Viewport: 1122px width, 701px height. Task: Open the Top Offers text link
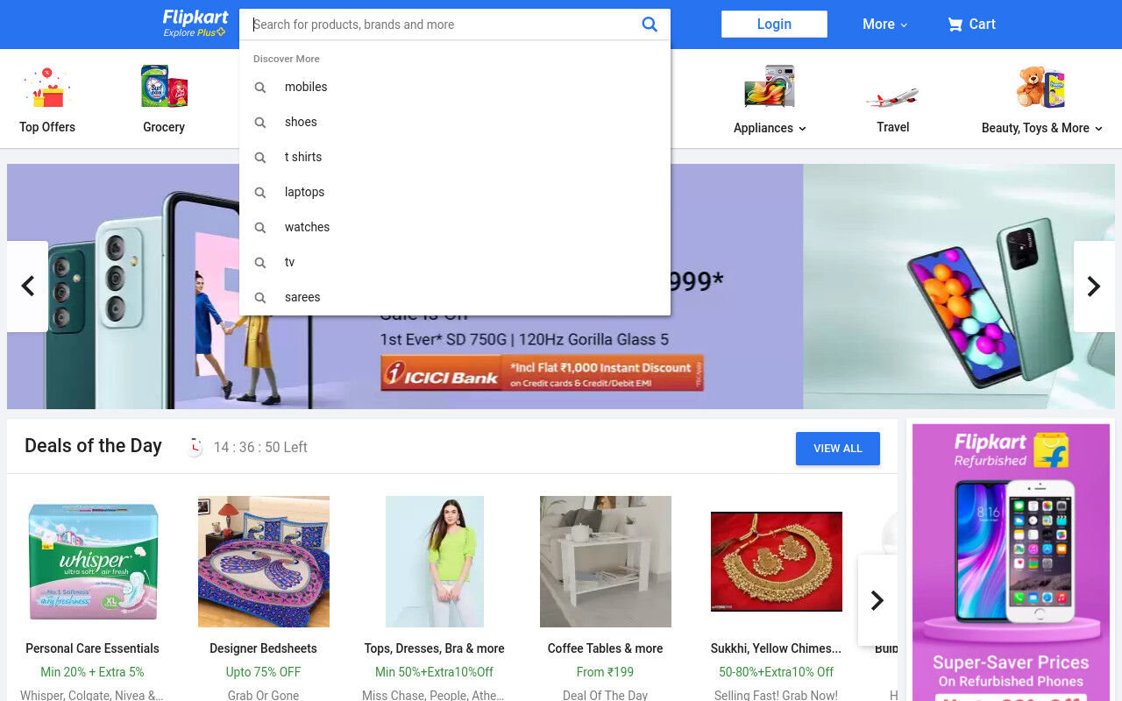point(47,127)
